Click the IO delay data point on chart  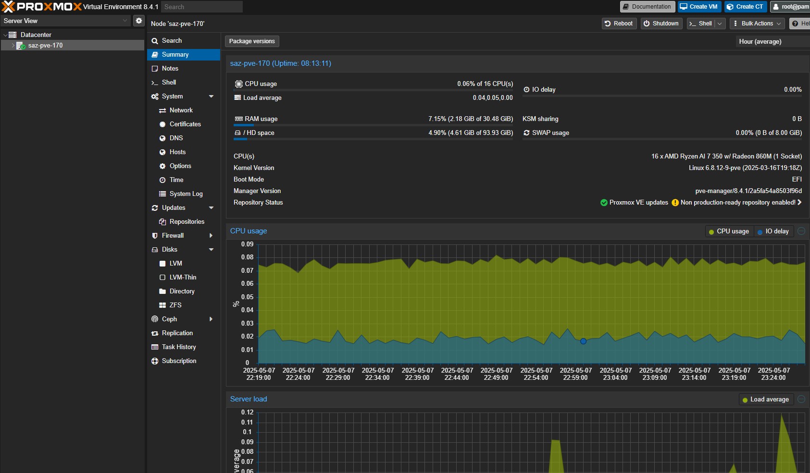(583, 341)
